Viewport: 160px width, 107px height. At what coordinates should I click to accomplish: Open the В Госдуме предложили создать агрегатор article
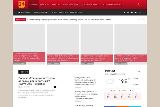click(x=86, y=95)
